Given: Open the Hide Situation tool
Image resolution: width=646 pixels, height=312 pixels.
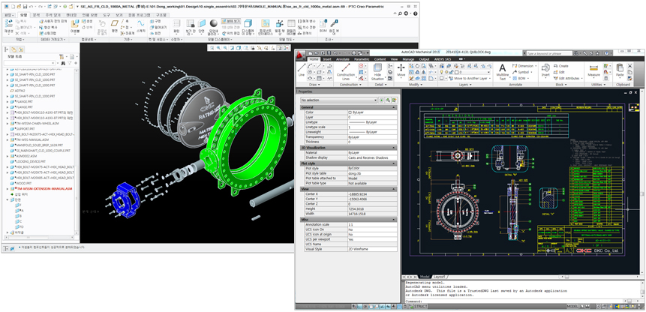Looking at the screenshot, I should point(377,70).
